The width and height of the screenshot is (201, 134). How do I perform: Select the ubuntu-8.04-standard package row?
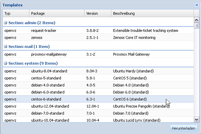(x=98, y=71)
